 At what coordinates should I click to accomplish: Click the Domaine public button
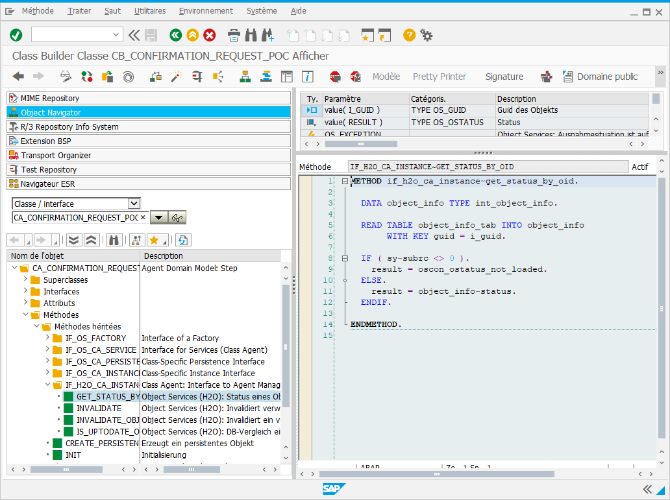(601, 77)
